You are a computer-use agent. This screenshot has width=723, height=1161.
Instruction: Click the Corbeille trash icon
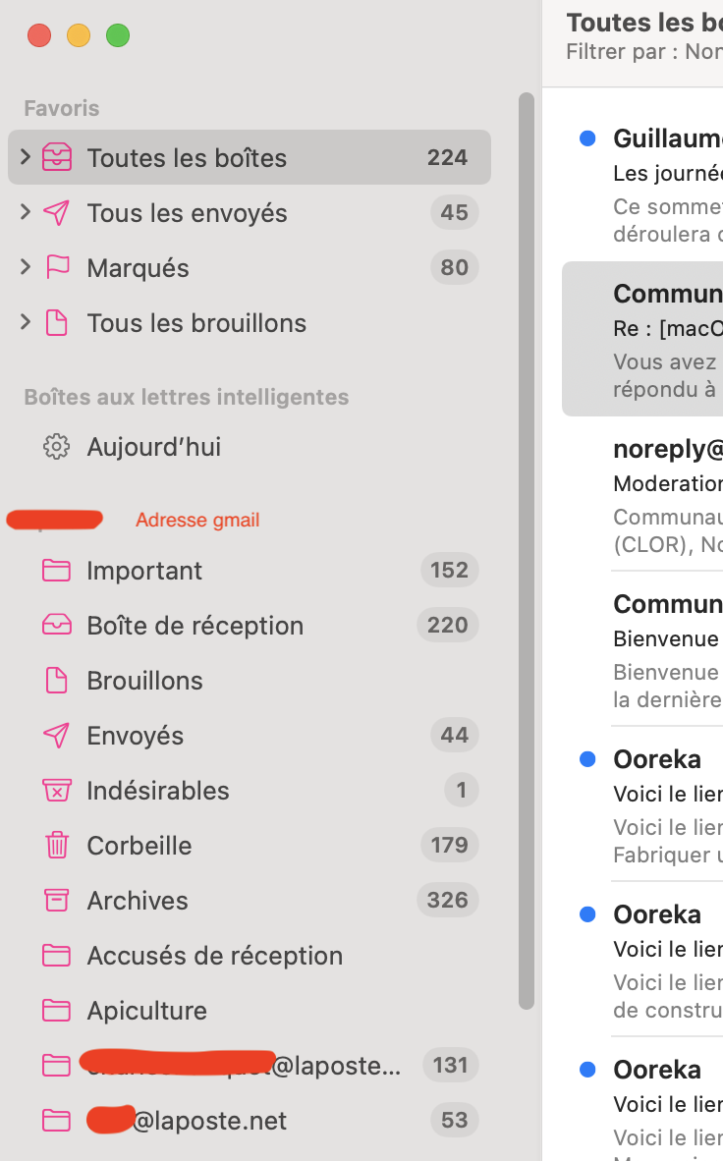coord(57,846)
